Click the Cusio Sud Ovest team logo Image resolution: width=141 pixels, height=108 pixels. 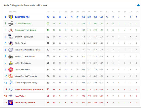tap(11, 70)
